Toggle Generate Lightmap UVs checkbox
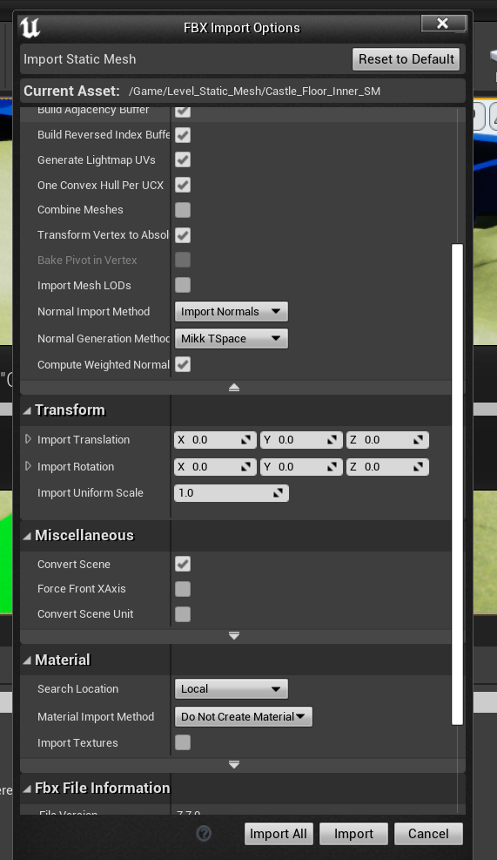497x860 pixels. (183, 159)
